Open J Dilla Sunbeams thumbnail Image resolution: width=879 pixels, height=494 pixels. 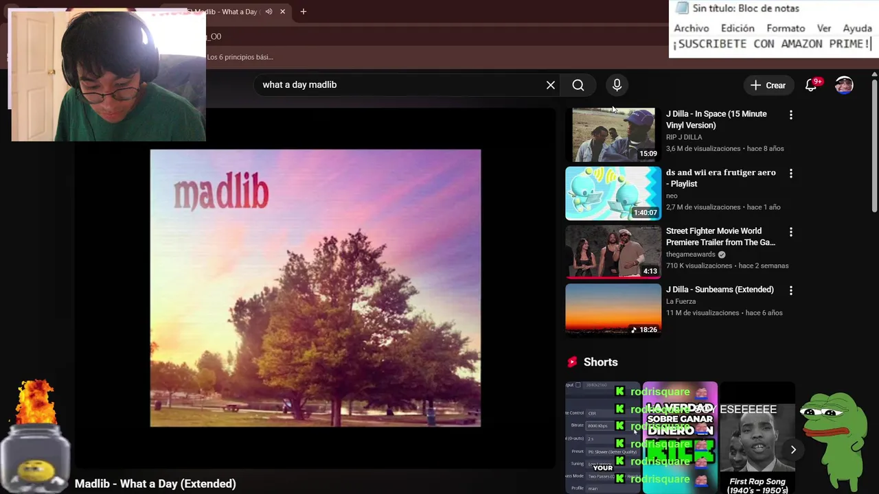pyautogui.click(x=613, y=310)
